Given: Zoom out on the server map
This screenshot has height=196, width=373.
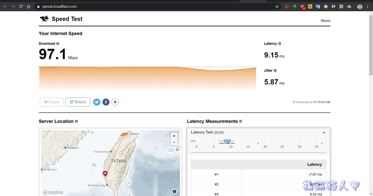Looking at the screenshot, I should tap(174, 142).
